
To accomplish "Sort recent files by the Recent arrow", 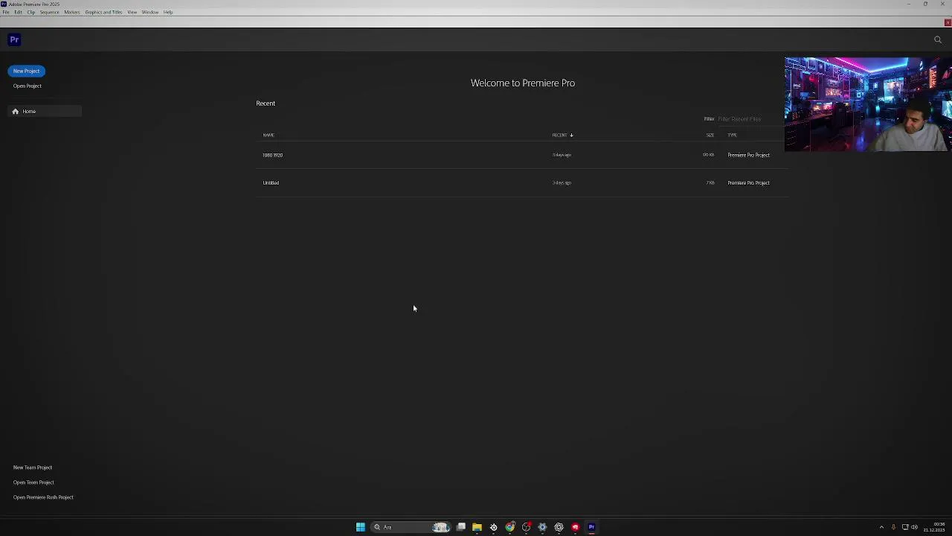I will click(x=571, y=135).
